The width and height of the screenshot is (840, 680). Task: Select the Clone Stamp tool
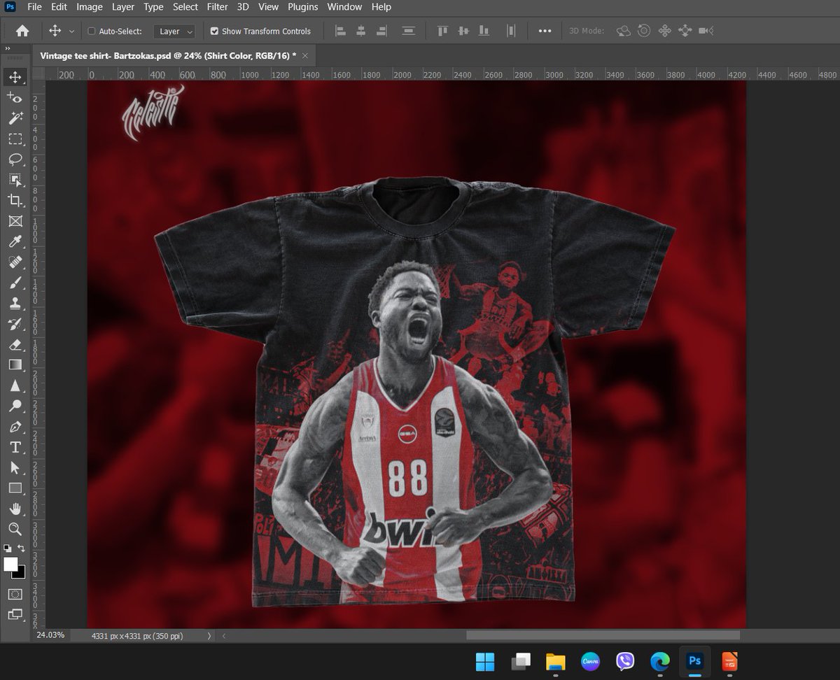(15, 304)
